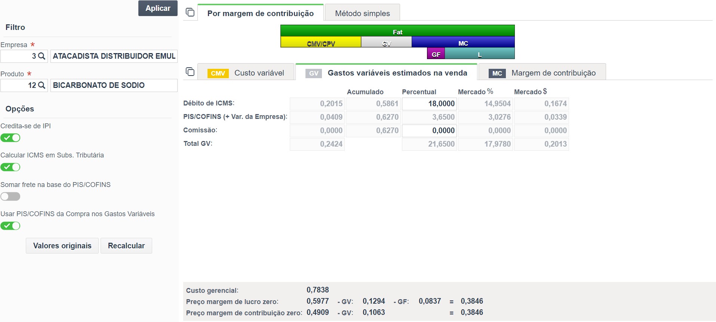Click Custo gerencial value 0,7838
Viewport: 716px width, 322px height.
click(318, 290)
